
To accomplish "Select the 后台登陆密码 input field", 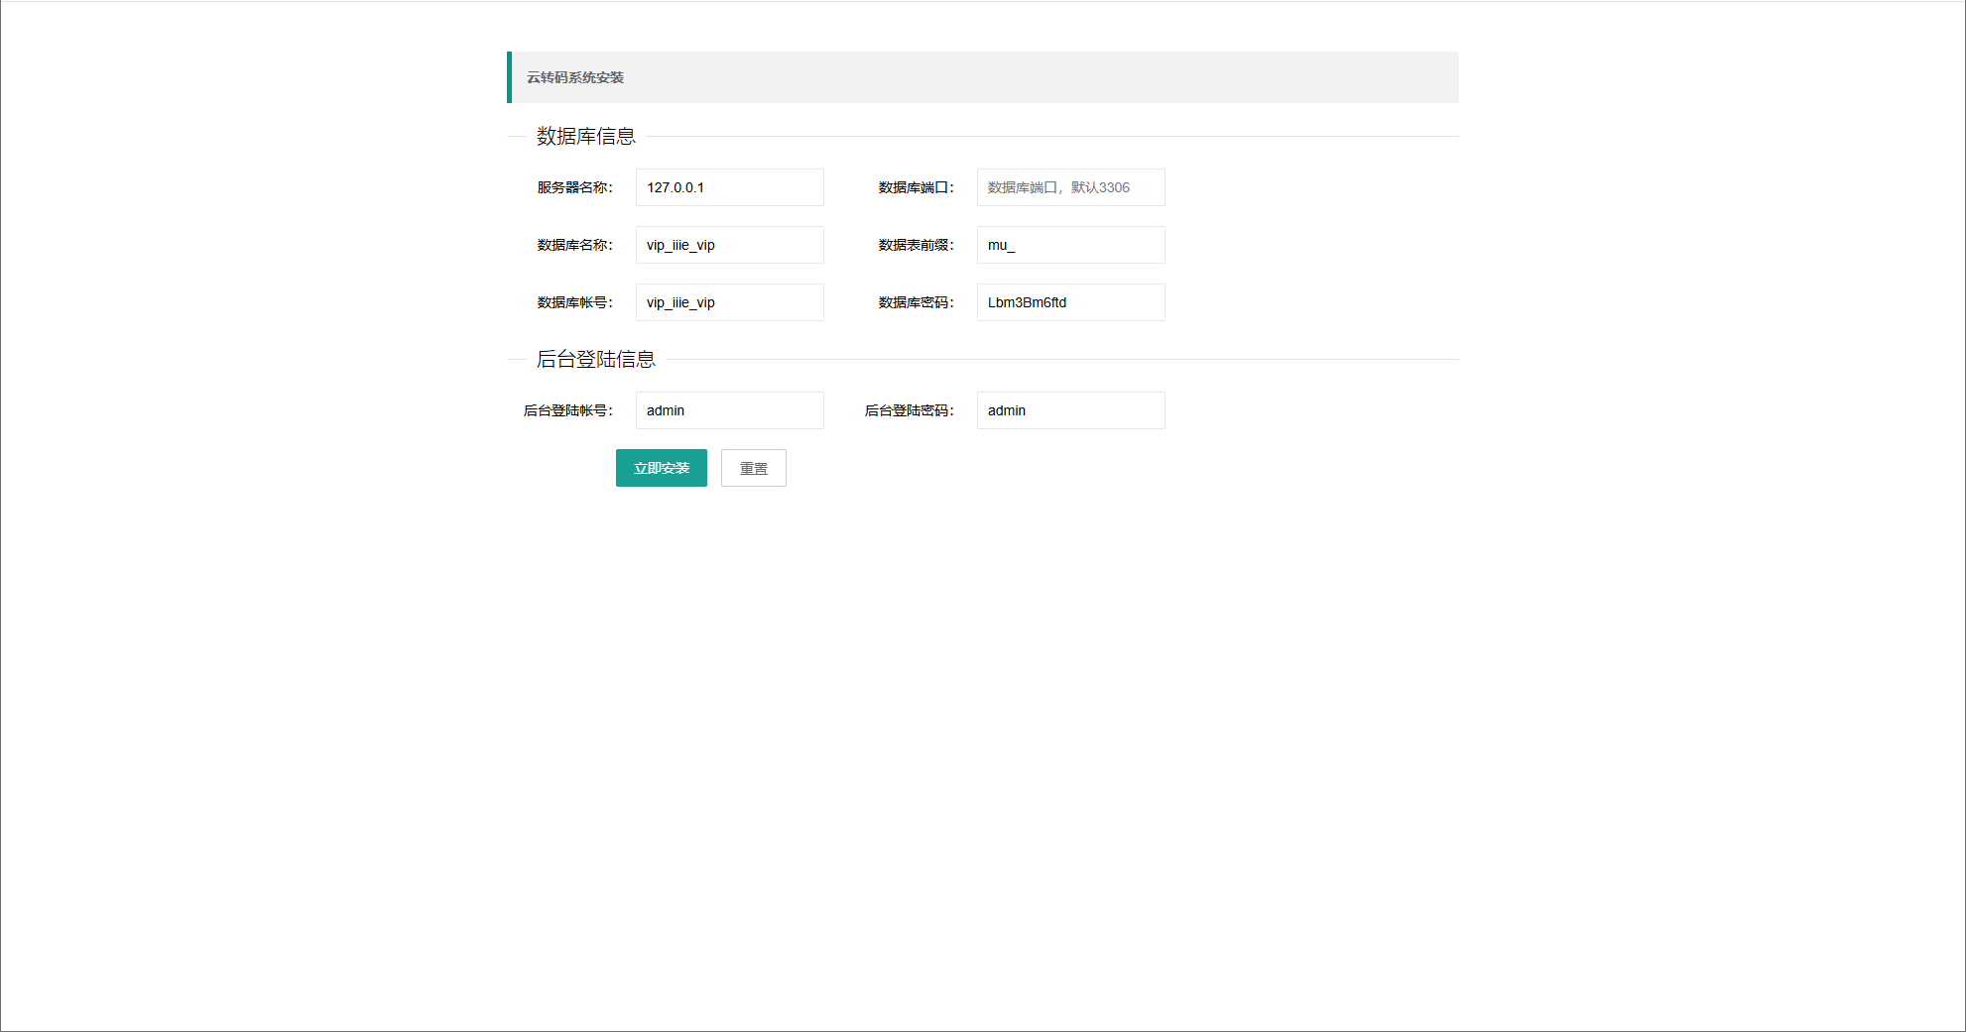I will 1070,410.
